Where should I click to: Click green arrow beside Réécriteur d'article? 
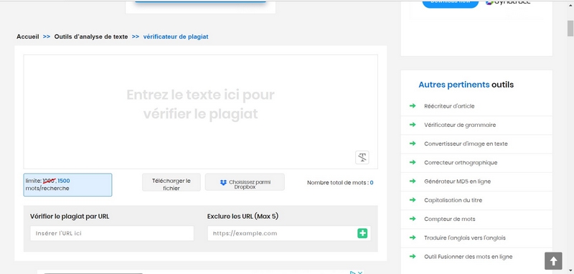click(x=413, y=105)
